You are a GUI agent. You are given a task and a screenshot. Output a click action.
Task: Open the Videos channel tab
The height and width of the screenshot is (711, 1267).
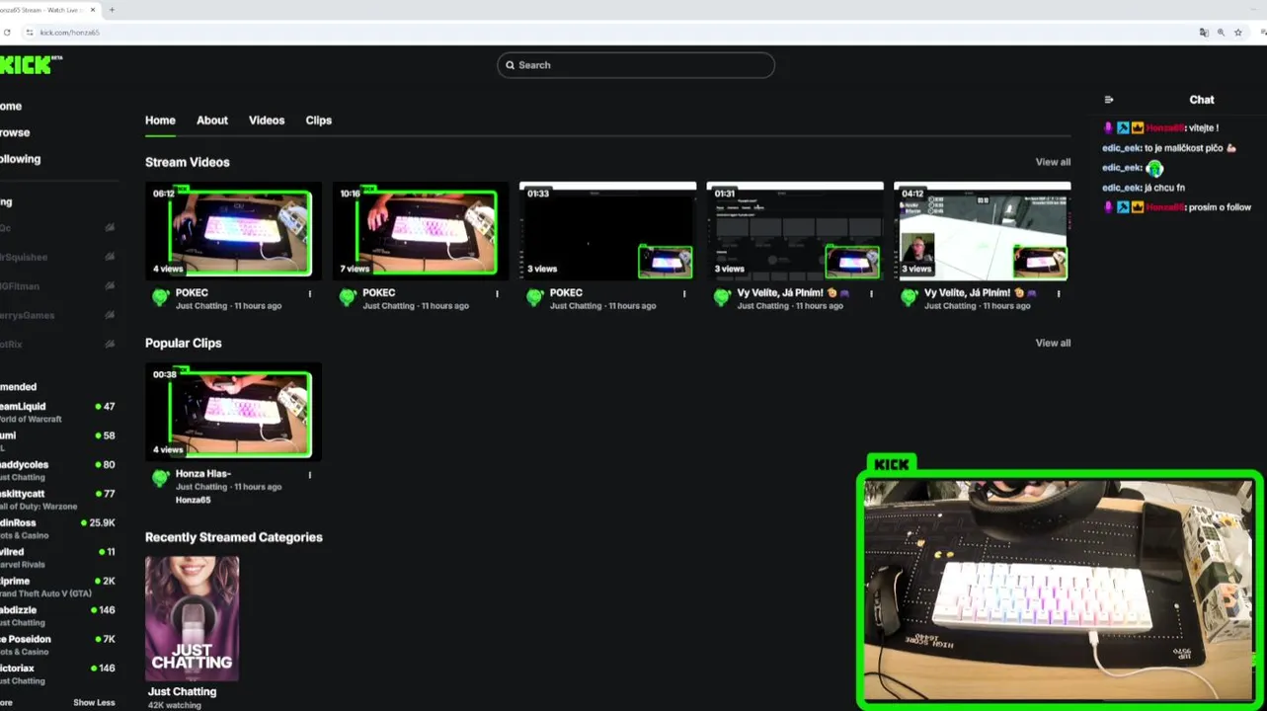coord(267,120)
